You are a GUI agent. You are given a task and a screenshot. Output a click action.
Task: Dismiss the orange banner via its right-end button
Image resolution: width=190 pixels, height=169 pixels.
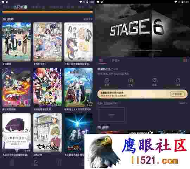[91, 12]
